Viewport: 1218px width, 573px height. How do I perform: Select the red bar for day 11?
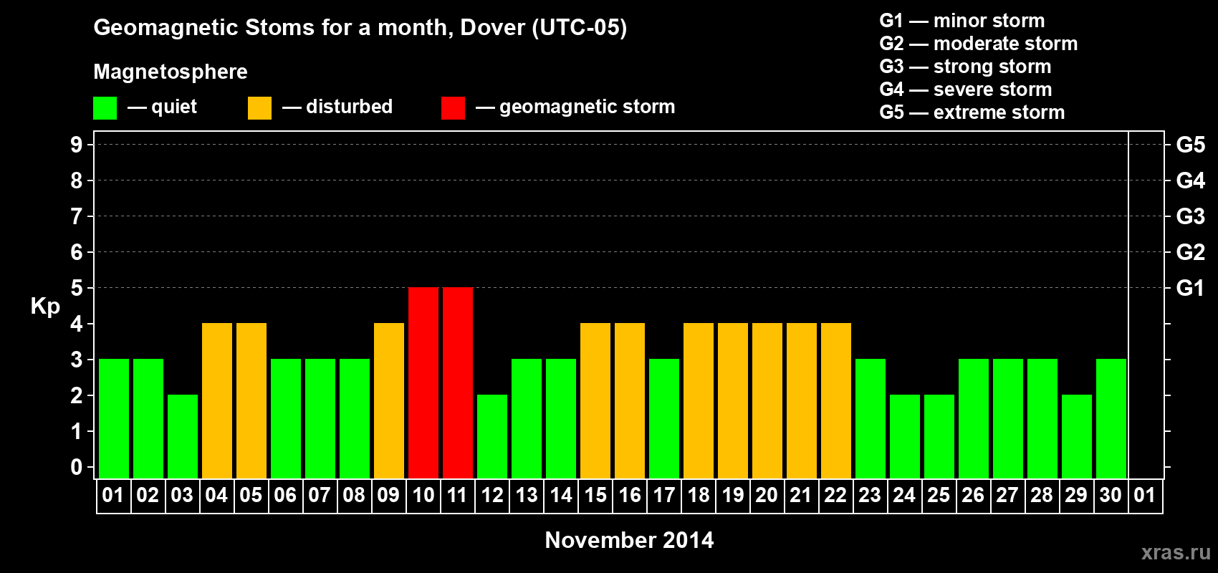(x=458, y=382)
